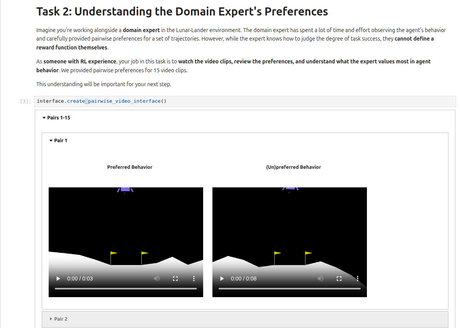460x328 pixels.
Task: Select the cell prompt [3]:
Action: (x=25, y=102)
